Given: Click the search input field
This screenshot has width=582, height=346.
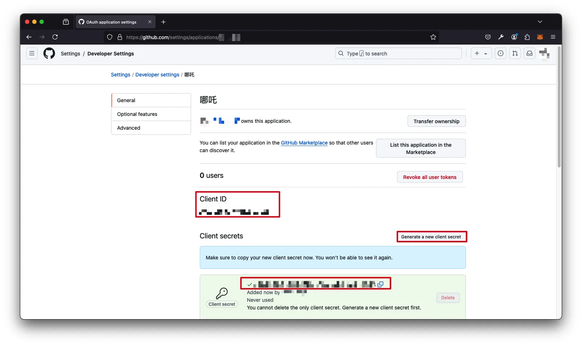Looking at the screenshot, I should pyautogui.click(x=398, y=54).
